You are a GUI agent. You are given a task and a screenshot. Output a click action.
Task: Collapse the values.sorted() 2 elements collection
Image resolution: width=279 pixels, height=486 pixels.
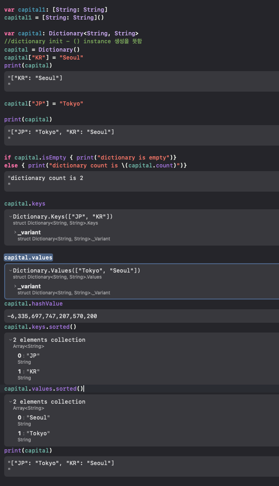point(11,402)
